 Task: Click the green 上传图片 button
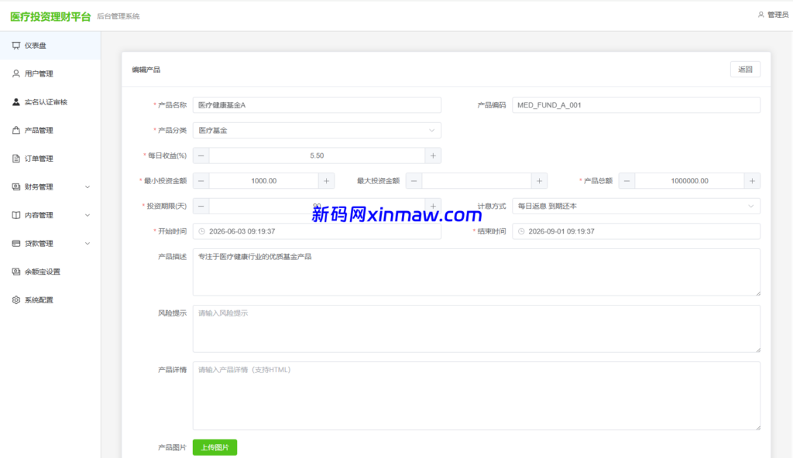[x=215, y=447]
